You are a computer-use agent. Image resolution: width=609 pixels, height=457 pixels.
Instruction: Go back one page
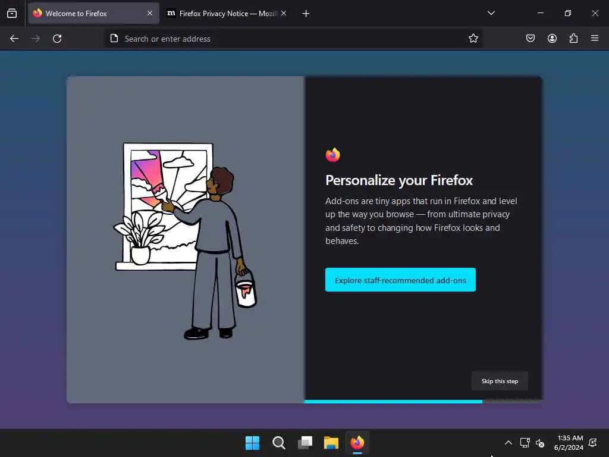click(x=14, y=39)
